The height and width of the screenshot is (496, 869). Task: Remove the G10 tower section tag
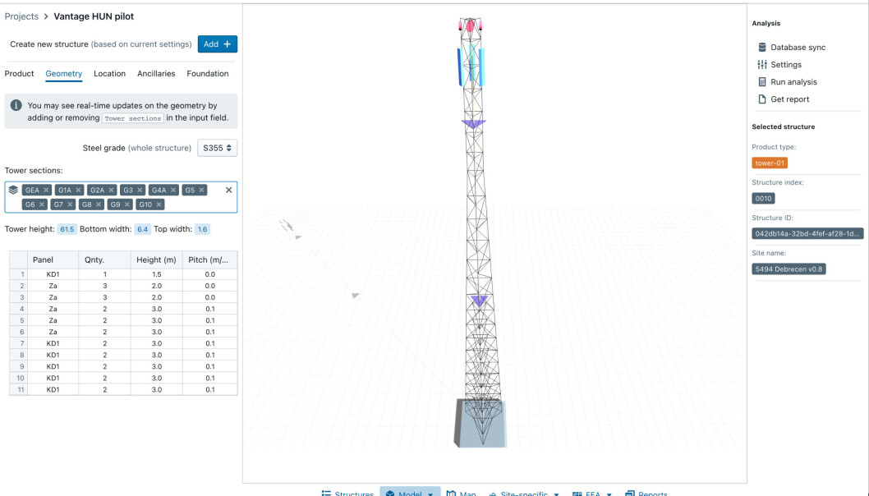coord(159,204)
